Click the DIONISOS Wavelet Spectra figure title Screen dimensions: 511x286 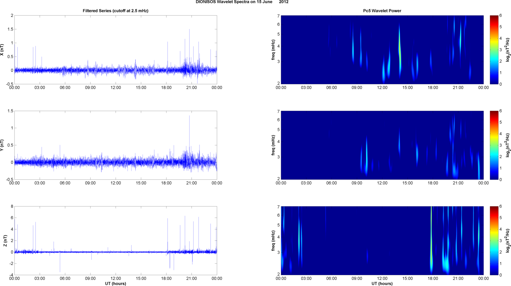pos(242,2)
